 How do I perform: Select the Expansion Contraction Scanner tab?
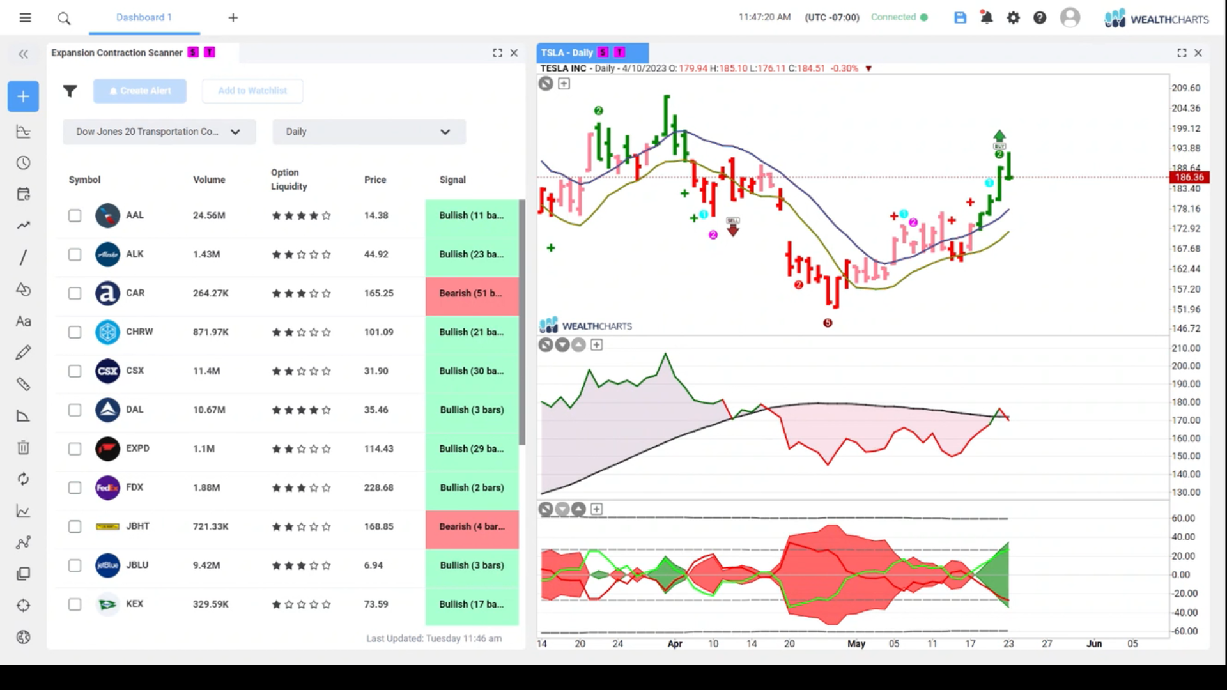coord(117,53)
